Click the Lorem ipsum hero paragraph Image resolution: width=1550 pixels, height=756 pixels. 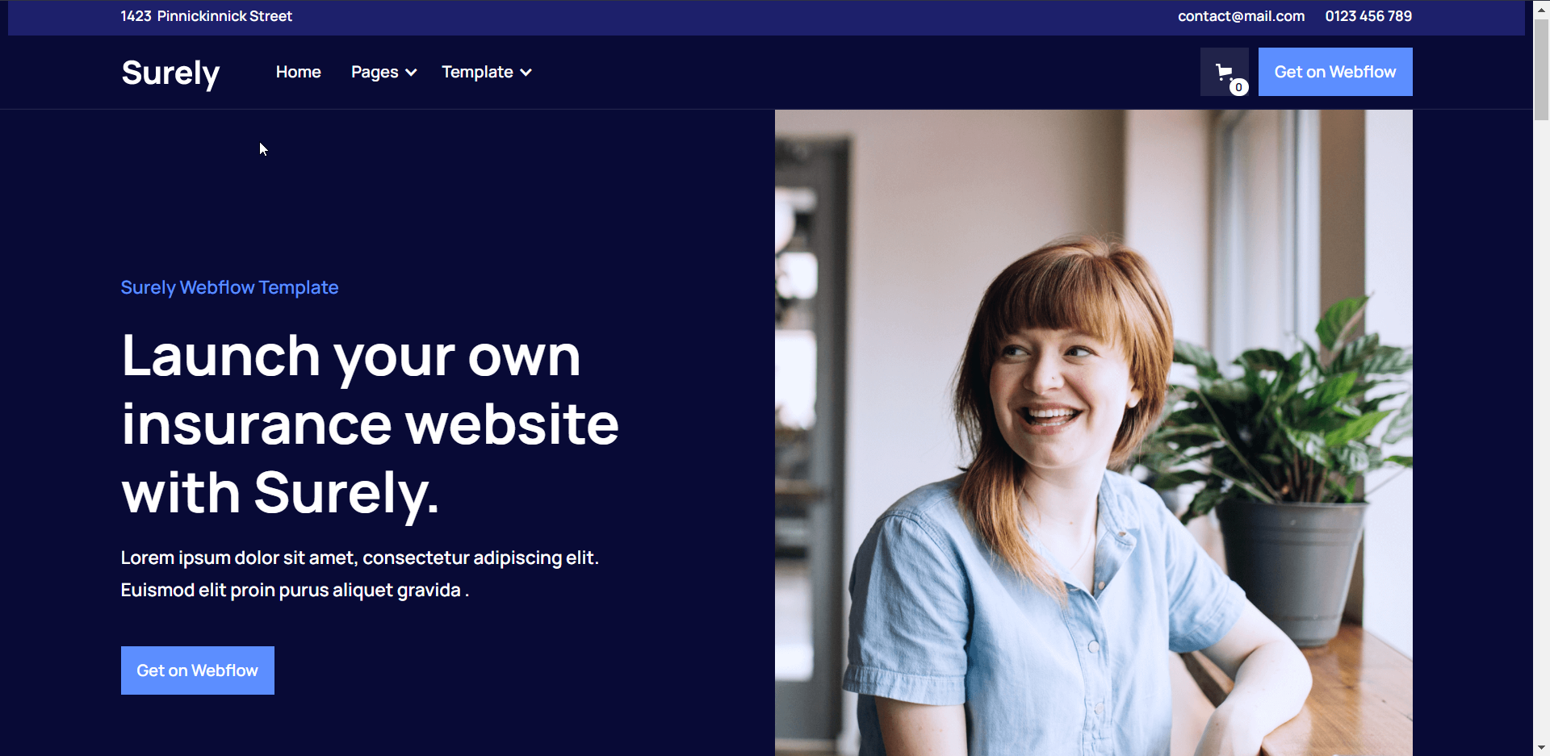[360, 574]
